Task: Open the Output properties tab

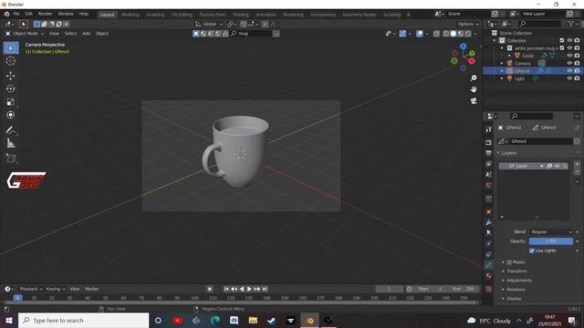Action: (x=489, y=153)
